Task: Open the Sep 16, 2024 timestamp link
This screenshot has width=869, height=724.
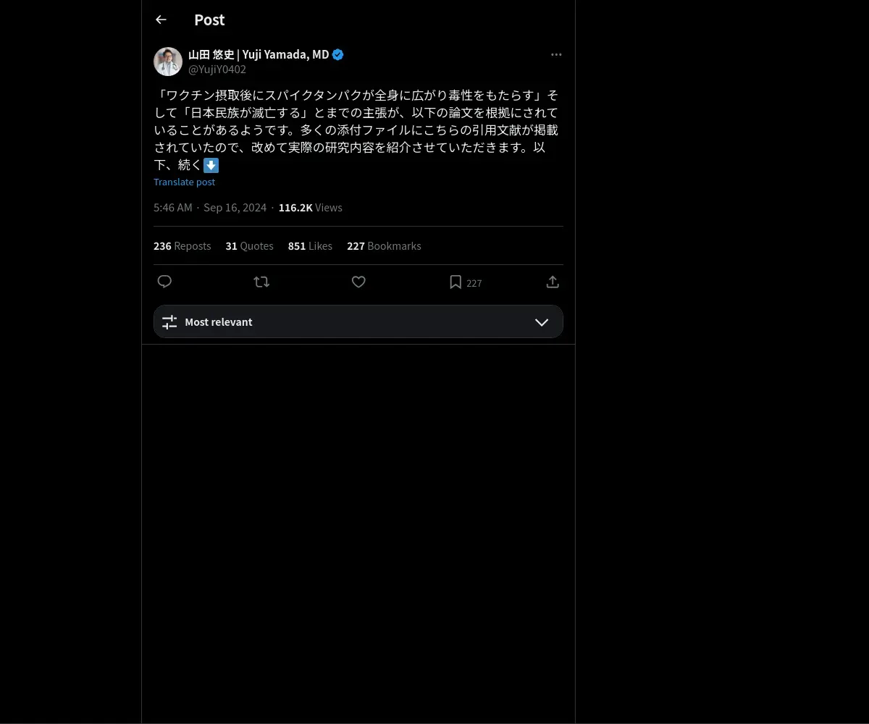Action: pyautogui.click(x=210, y=208)
